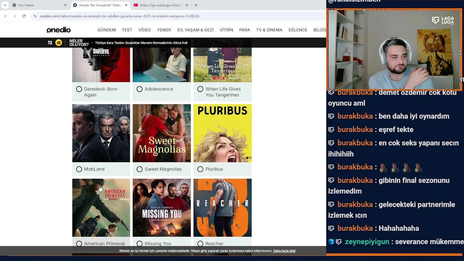Click the When Life Gives You Tangerines poster

[222, 65]
